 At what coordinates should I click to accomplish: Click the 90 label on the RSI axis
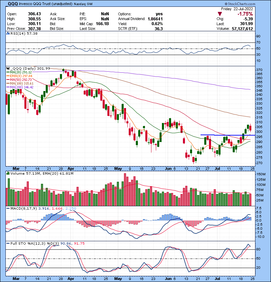coord(258,36)
